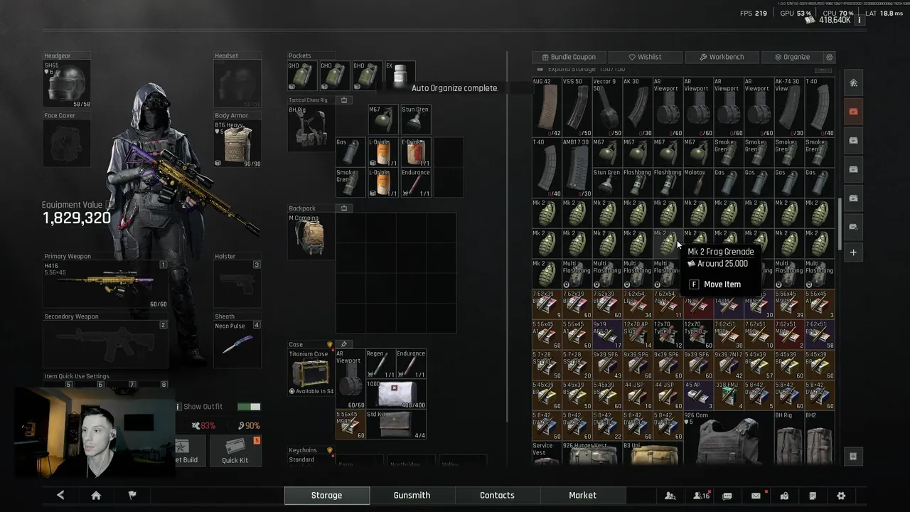Open the friends list showing 16
Viewport: 910px width, 512px height.
coord(701,496)
